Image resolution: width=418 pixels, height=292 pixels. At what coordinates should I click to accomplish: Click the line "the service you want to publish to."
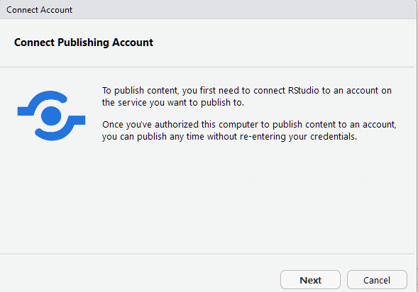(173, 103)
